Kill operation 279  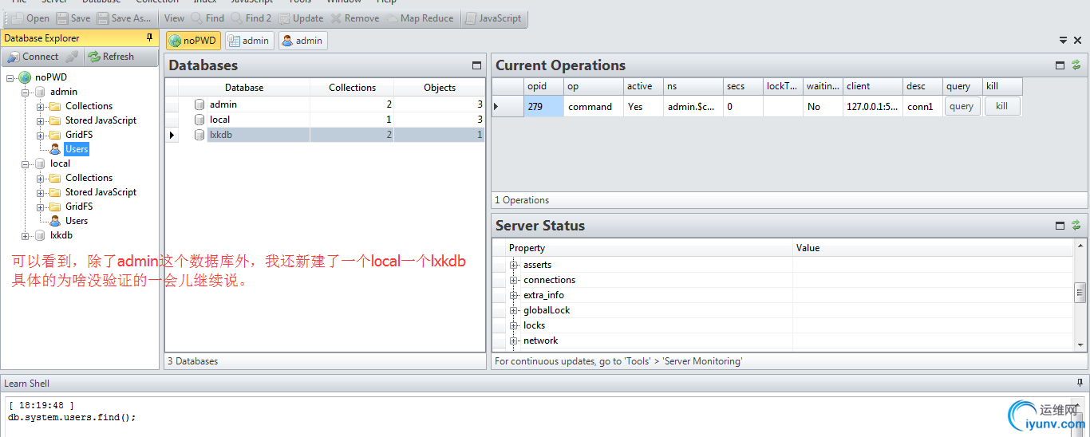(1002, 106)
